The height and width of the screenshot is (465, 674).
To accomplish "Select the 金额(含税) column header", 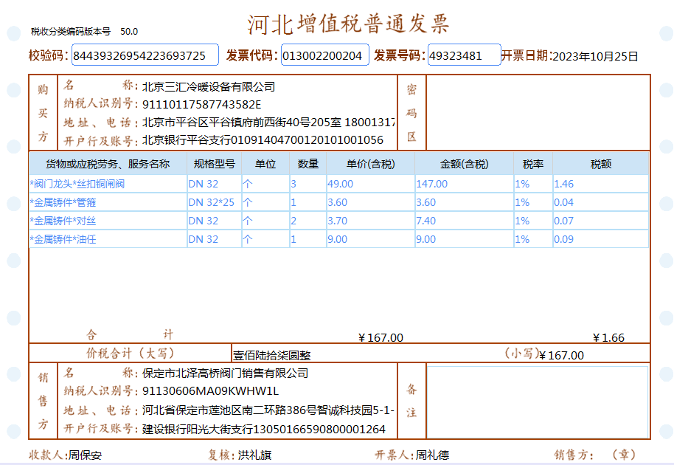I will point(464,164).
